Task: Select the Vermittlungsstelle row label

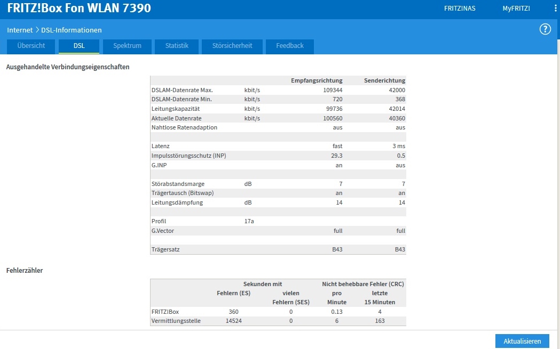Action: 176,321
